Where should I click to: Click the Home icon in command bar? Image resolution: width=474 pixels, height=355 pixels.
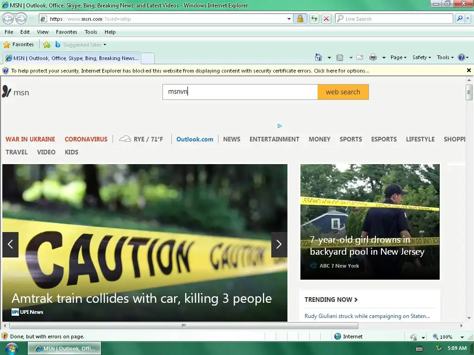[x=318, y=57]
